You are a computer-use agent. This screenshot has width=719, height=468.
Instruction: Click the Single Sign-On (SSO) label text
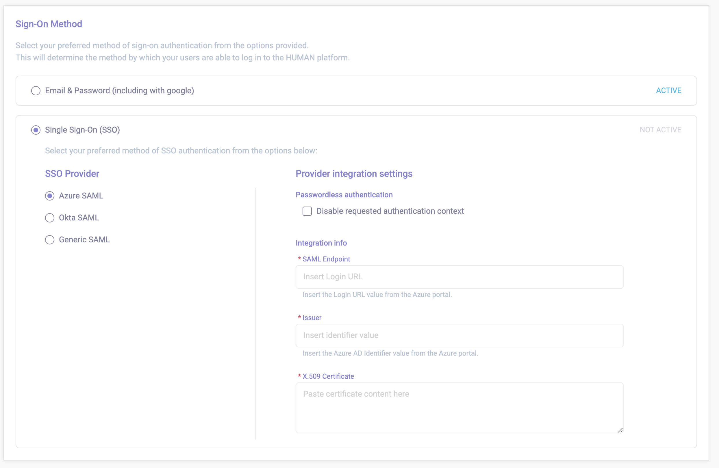[82, 130]
